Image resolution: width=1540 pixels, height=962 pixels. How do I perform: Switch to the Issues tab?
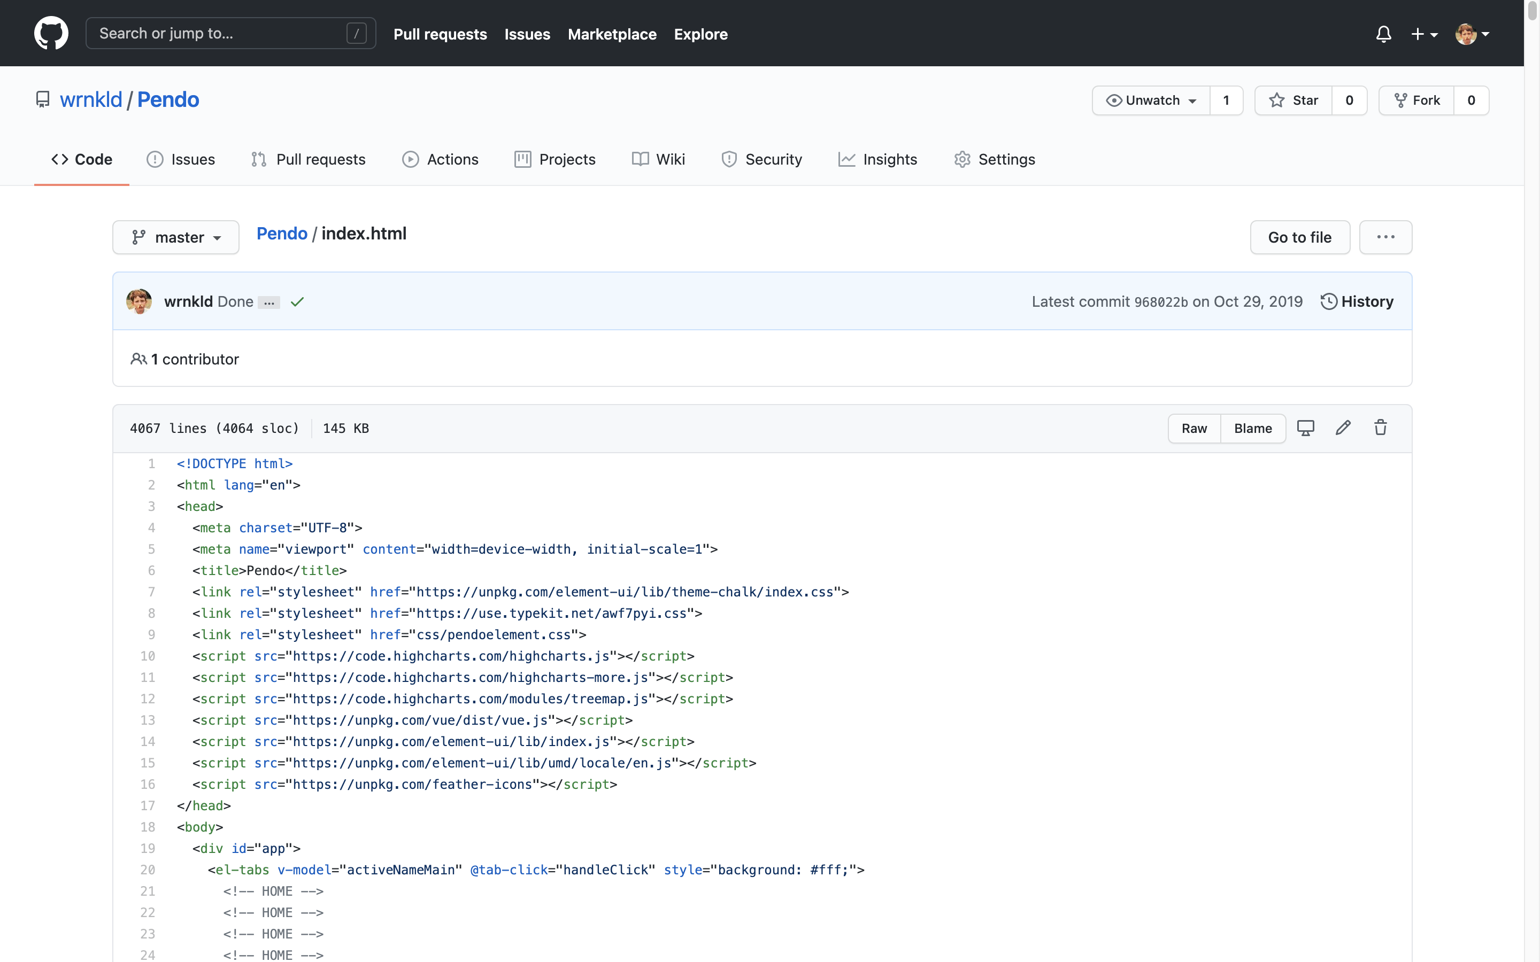coord(181,159)
